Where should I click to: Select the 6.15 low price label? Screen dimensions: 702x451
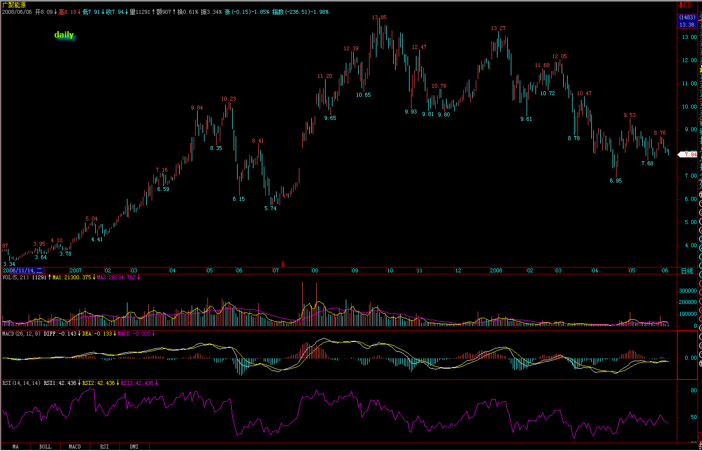(x=239, y=199)
